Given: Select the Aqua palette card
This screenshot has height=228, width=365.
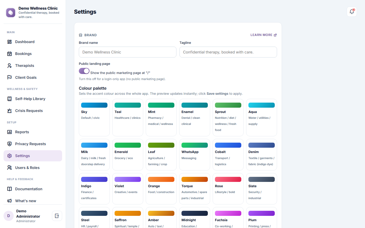Looking at the screenshot, I should click(262, 118).
